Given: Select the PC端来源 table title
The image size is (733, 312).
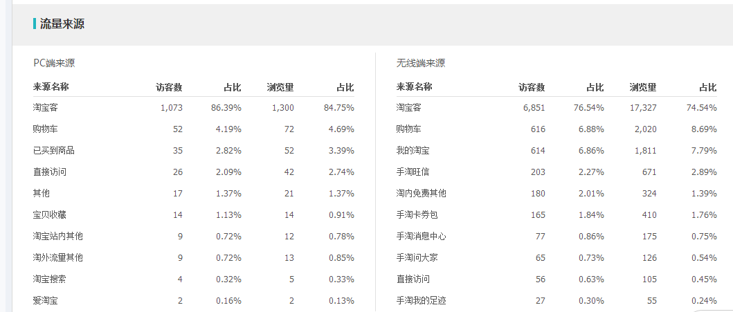Looking at the screenshot, I should click(x=54, y=63).
